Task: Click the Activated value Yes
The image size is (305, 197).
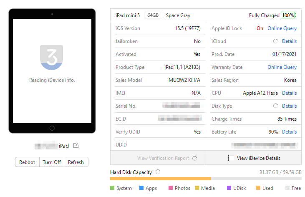Action: point(197,54)
